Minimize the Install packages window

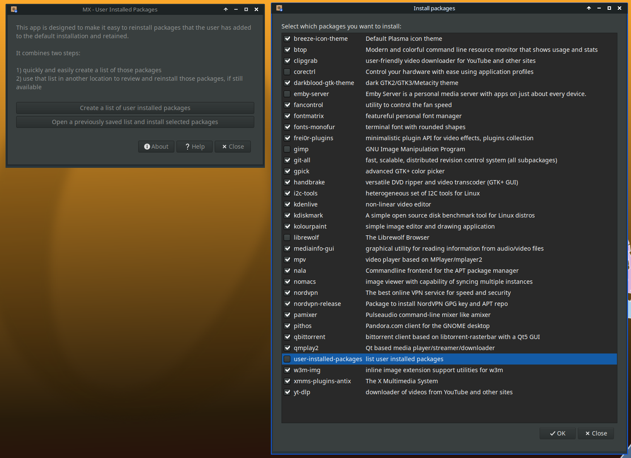coord(599,8)
